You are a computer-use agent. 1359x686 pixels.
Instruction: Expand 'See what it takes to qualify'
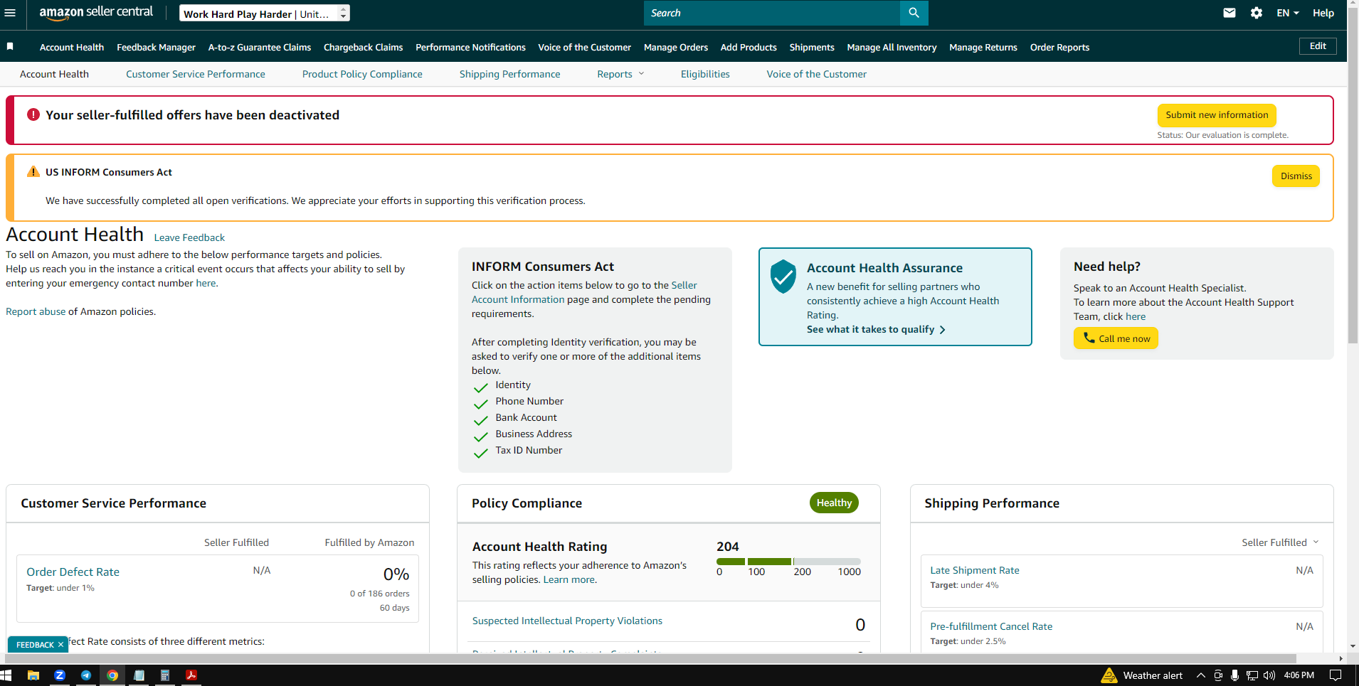click(x=876, y=329)
